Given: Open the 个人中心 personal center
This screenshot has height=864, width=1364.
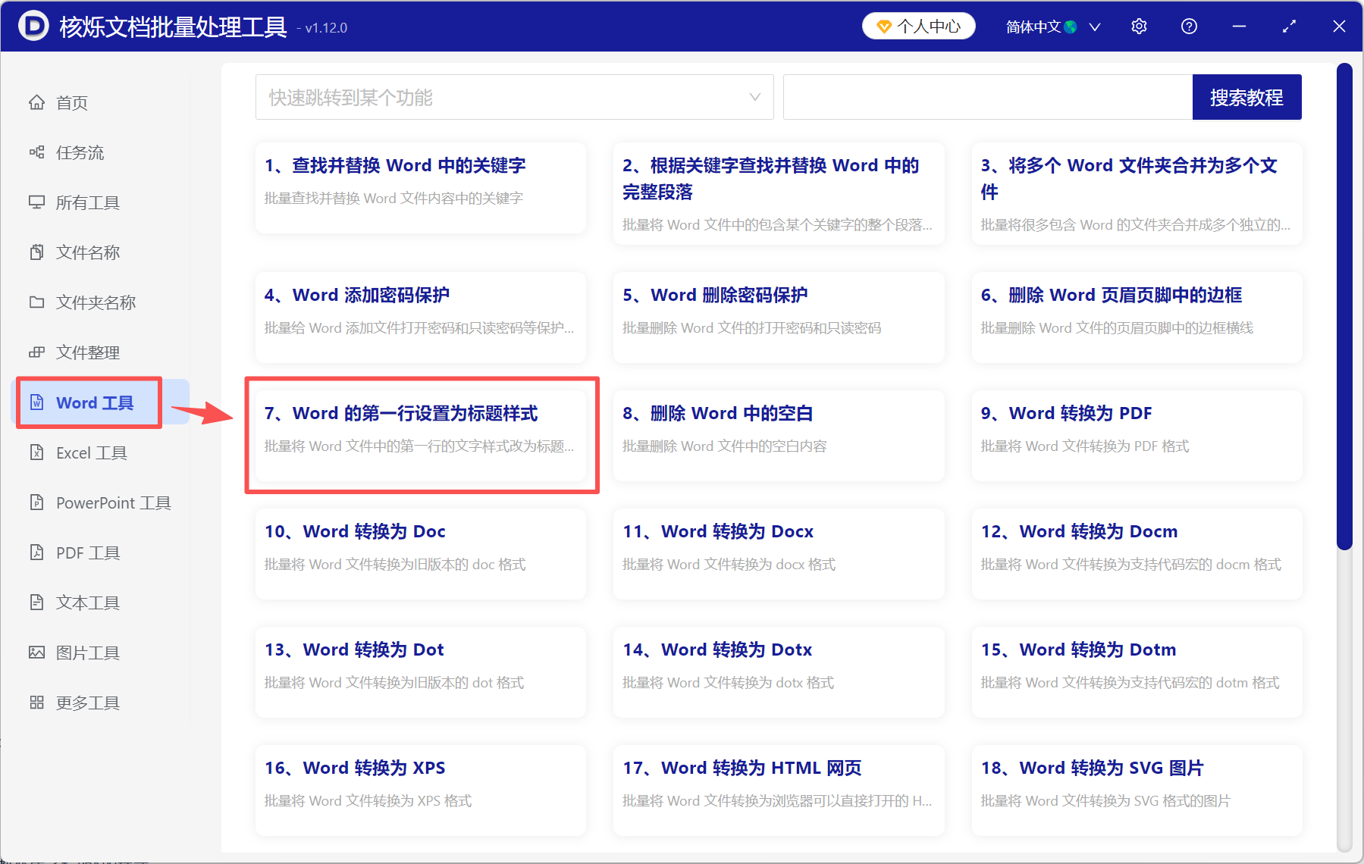Looking at the screenshot, I should [x=918, y=25].
